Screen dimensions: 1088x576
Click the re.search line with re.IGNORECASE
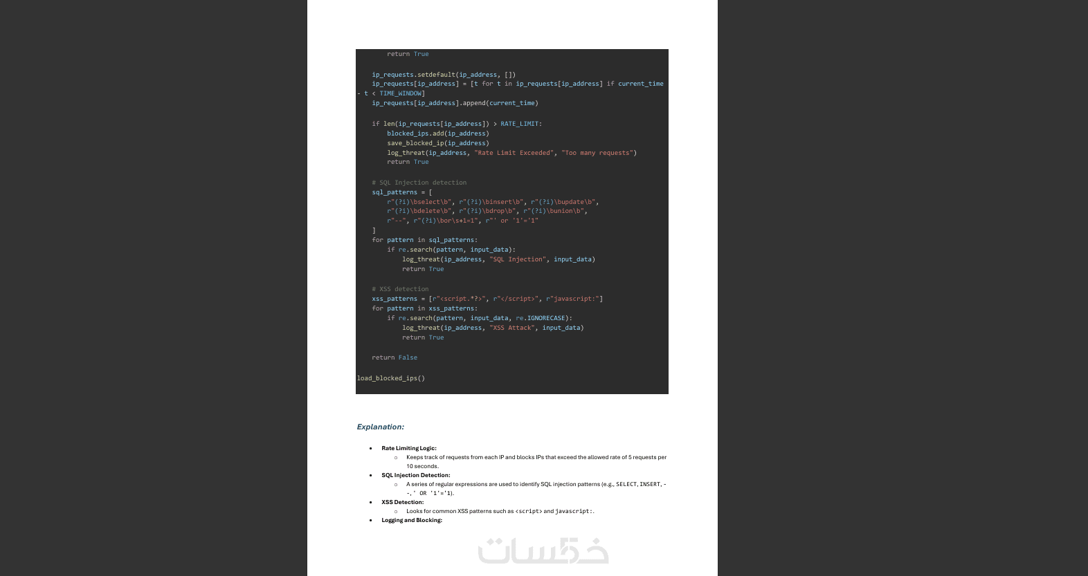click(x=480, y=318)
